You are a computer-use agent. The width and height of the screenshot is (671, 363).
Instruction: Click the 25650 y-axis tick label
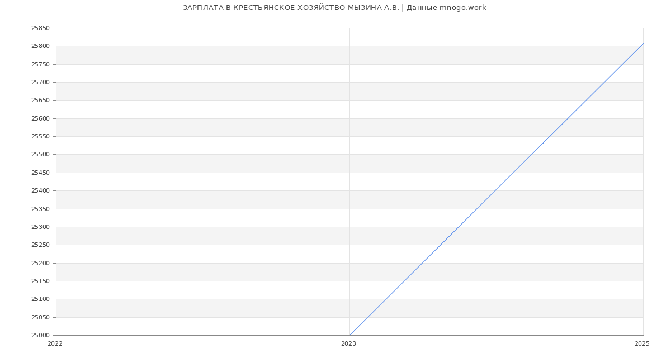point(40,101)
